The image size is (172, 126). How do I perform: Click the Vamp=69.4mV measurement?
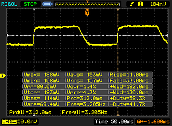(x=42, y=104)
